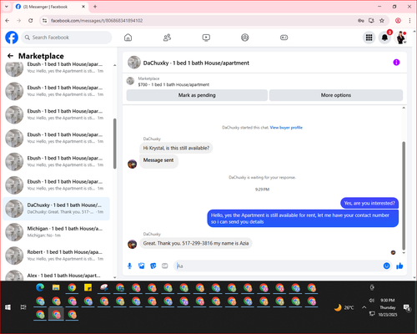Focus the message input box

pos(278,266)
